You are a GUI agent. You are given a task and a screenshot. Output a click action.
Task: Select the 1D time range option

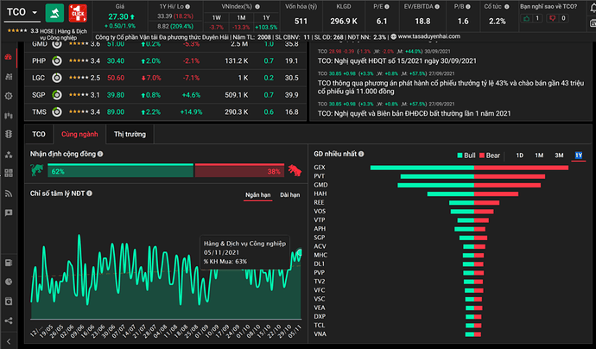519,155
